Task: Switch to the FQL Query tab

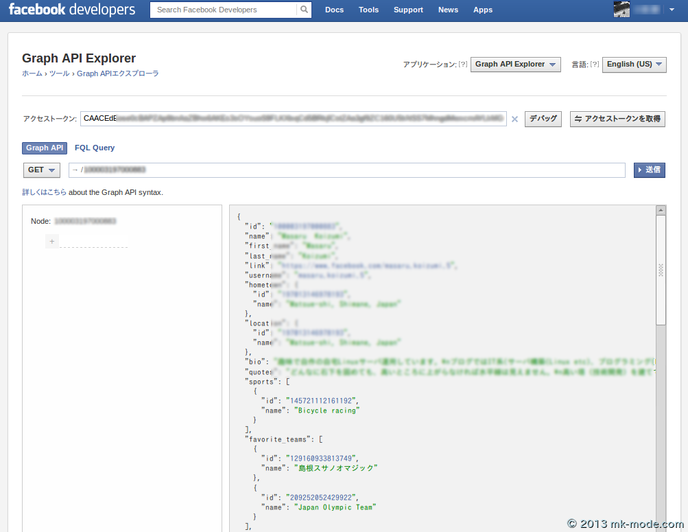Action: click(95, 148)
